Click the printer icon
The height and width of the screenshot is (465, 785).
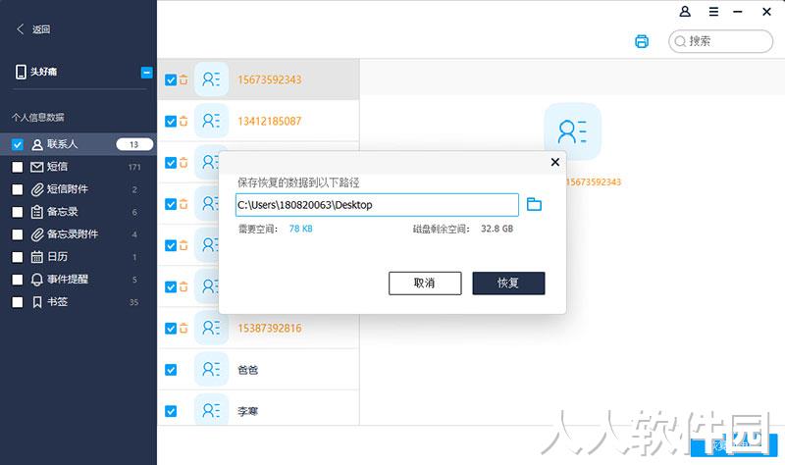(642, 41)
